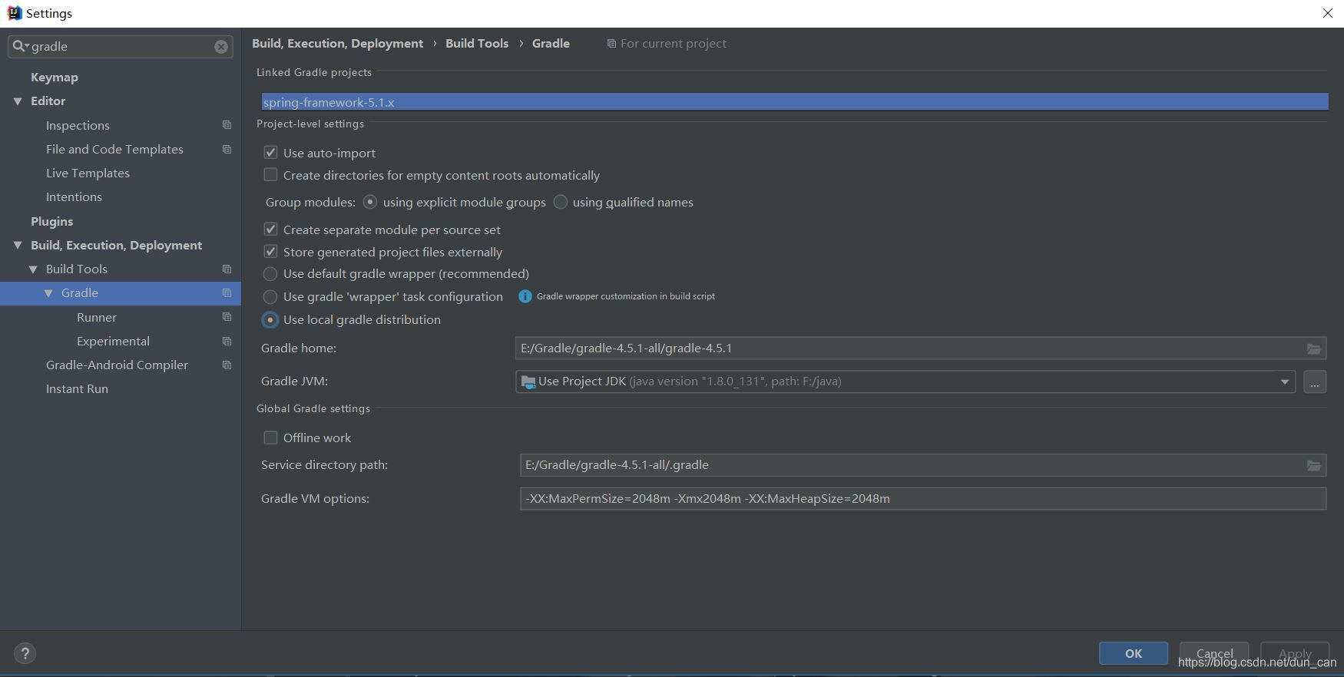Toggle Store generated project files externally
The width and height of the screenshot is (1344, 677).
point(270,252)
